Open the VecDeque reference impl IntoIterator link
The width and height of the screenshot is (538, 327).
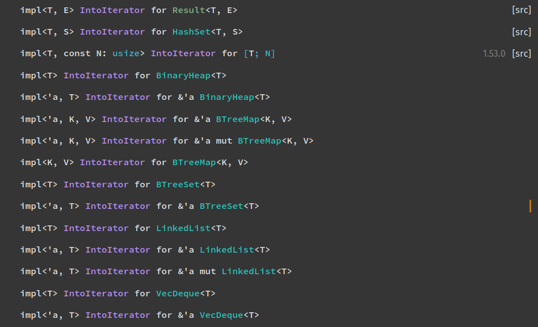click(x=117, y=315)
